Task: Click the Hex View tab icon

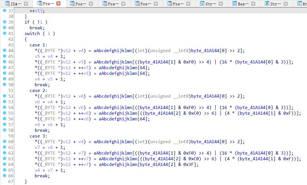Action: click(234, 4)
